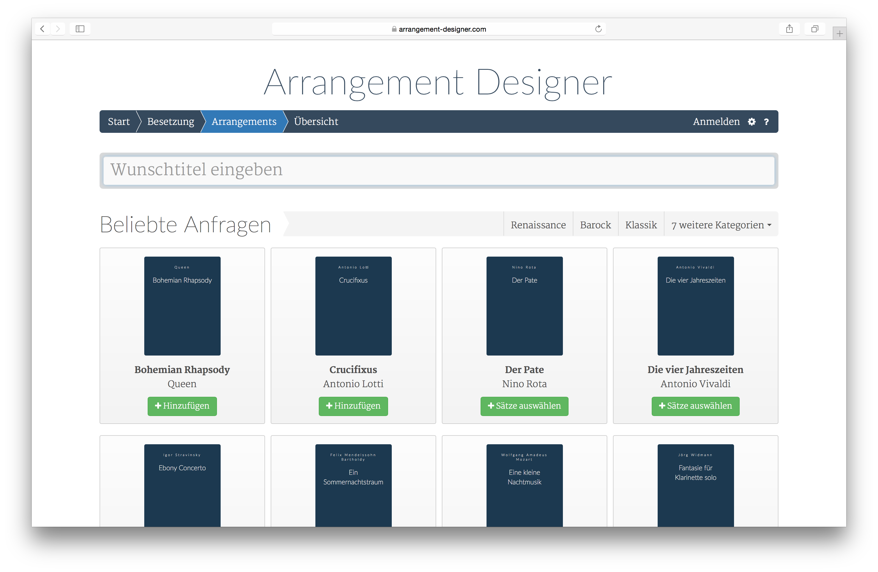Image resolution: width=878 pixels, height=572 pixels.
Task: Open the Die vier Jahreszeiten cover thumbnail
Action: click(695, 306)
